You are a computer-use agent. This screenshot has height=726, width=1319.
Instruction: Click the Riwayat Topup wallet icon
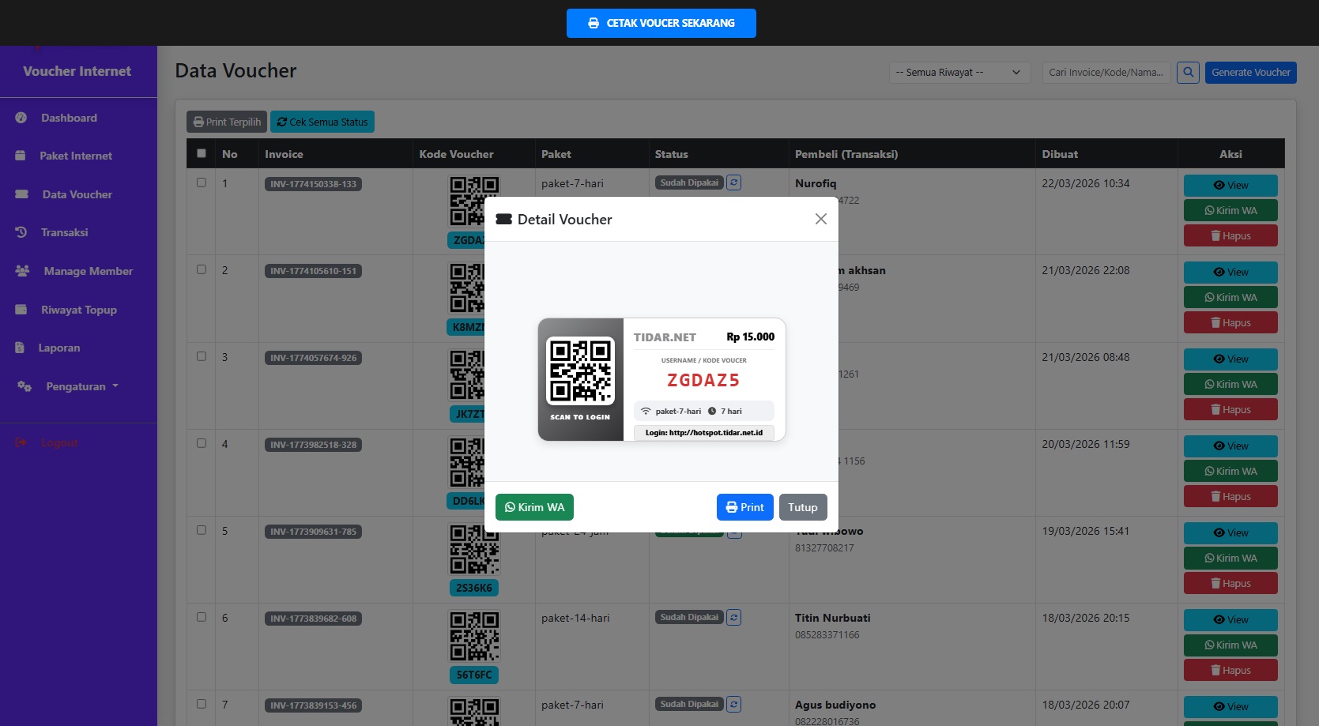click(x=21, y=310)
